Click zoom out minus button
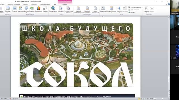179x100 pixels. (155, 99)
